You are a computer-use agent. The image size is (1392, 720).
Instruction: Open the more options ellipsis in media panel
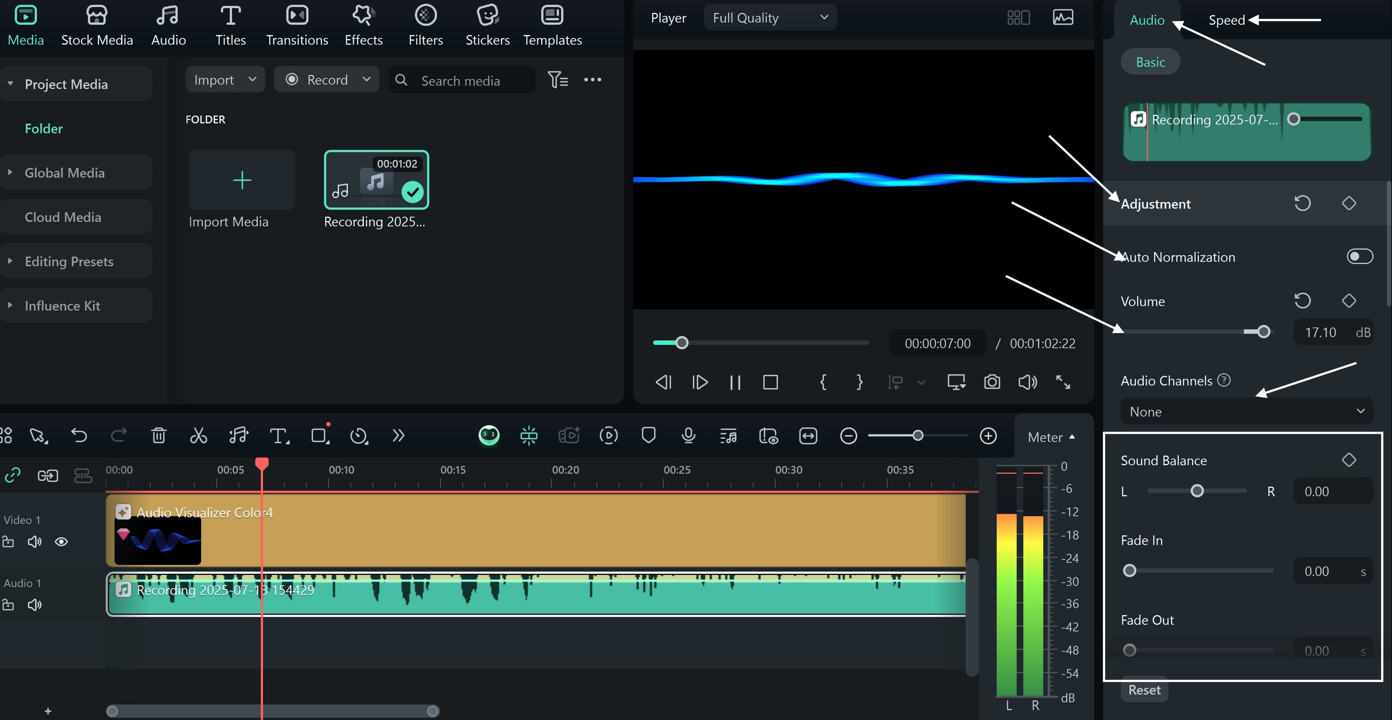pyautogui.click(x=592, y=80)
